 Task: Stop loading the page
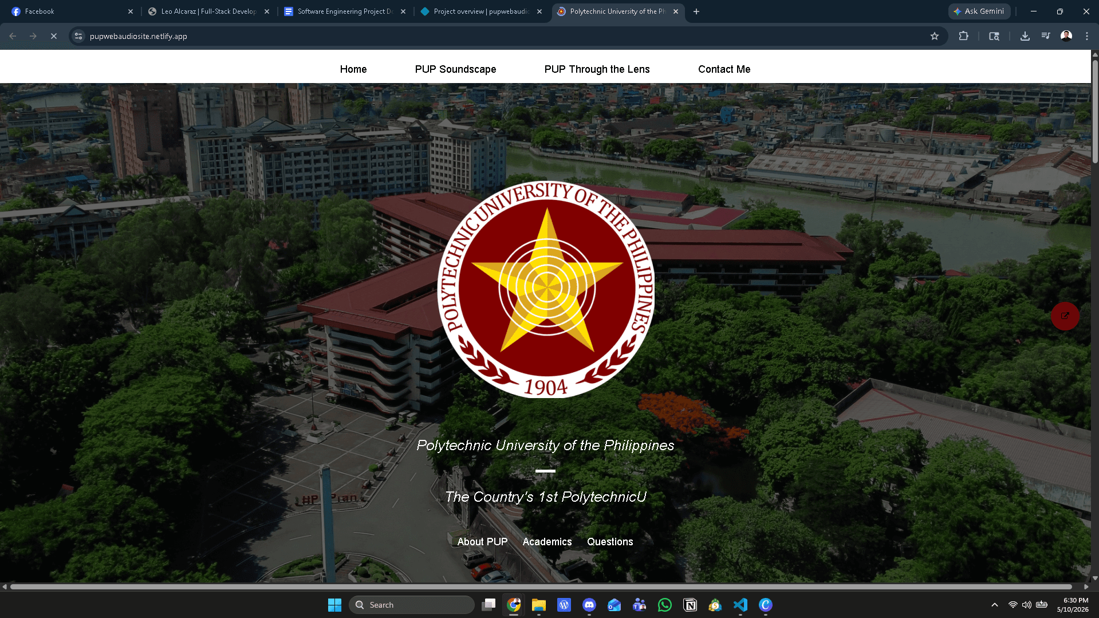(x=54, y=36)
